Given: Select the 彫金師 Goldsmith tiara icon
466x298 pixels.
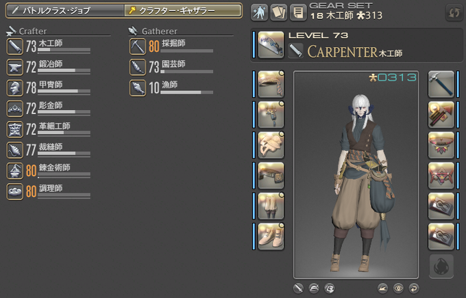Looking at the screenshot, I should click(15, 109).
